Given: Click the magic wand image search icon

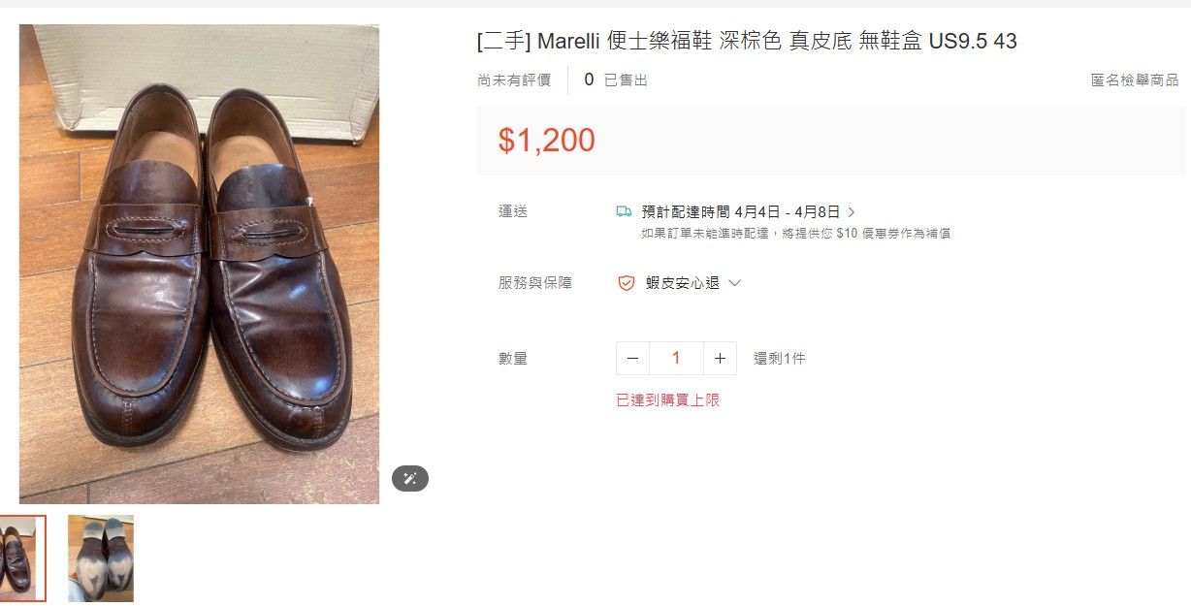Looking at the screenshot, I should pos(409,478).
